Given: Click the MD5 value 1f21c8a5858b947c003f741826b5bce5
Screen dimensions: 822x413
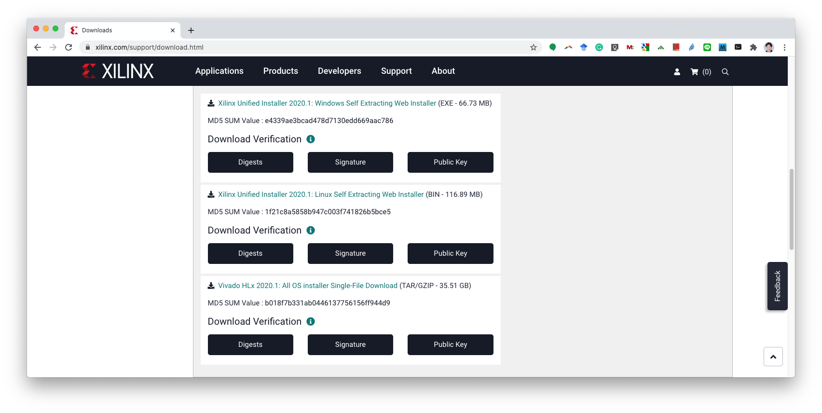Looking at the screenshot, I should point(328,212).
